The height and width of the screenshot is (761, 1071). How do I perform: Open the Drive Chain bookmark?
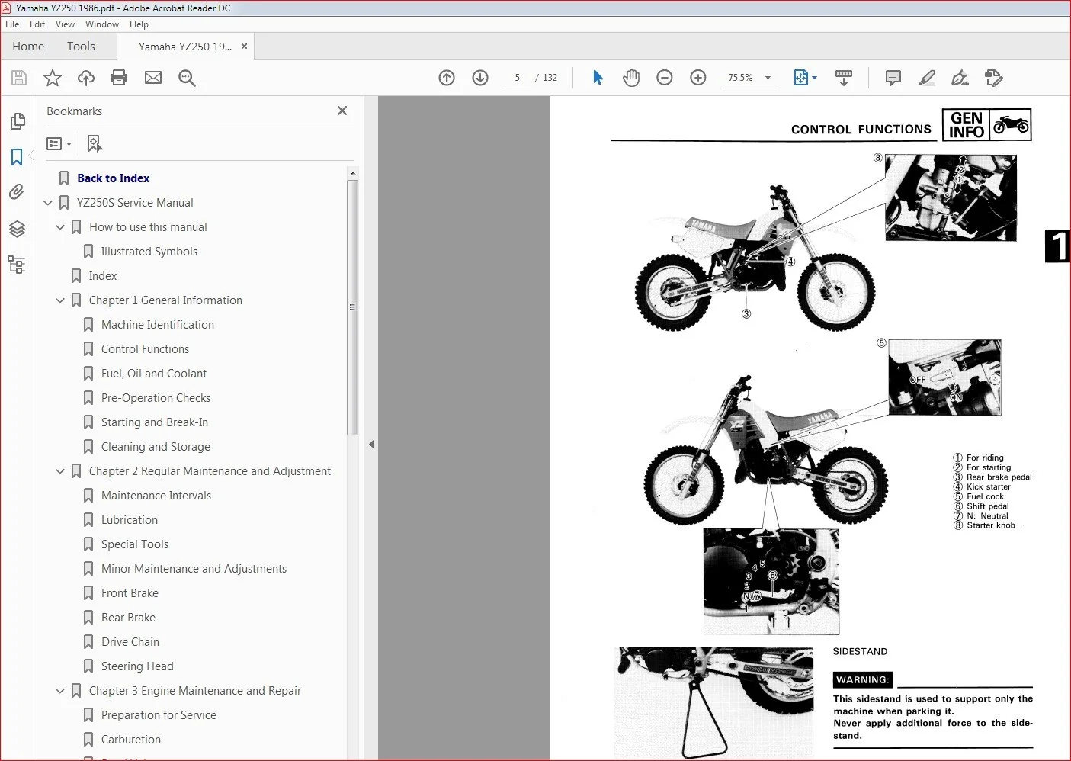pos(130,642)
